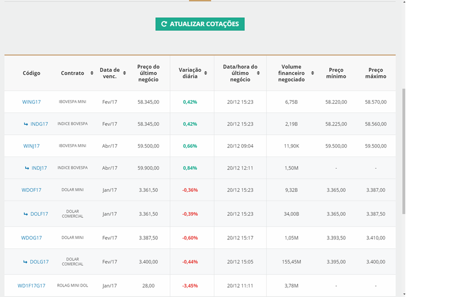The height and width of the screenshot is (297, 472).
Task: Click sort arrows next to Data de venc.
Action: 124,73
